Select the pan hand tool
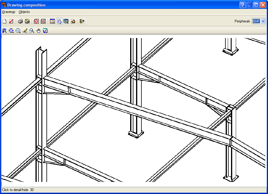Viewport: 268px width, 194px height. click(x=38, y=31)
